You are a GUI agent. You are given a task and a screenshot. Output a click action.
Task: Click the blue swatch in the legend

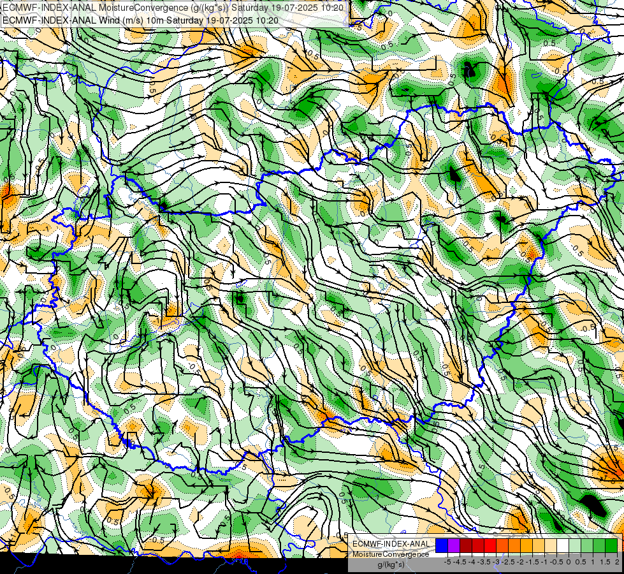tap(442, 546)
